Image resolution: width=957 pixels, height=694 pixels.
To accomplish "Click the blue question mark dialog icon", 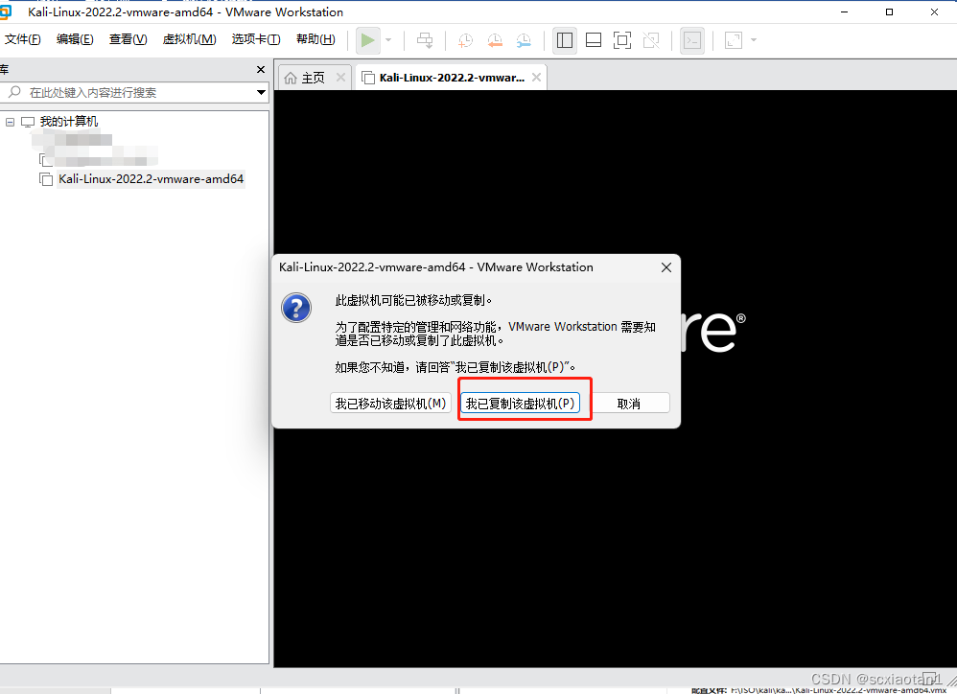I will tap(296, 308).
